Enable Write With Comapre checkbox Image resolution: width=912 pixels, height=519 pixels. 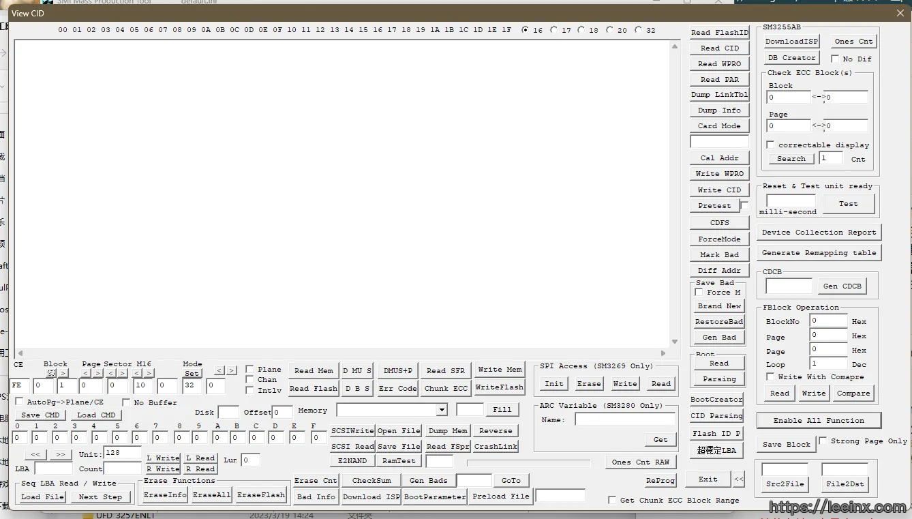[x=770, y=376]
